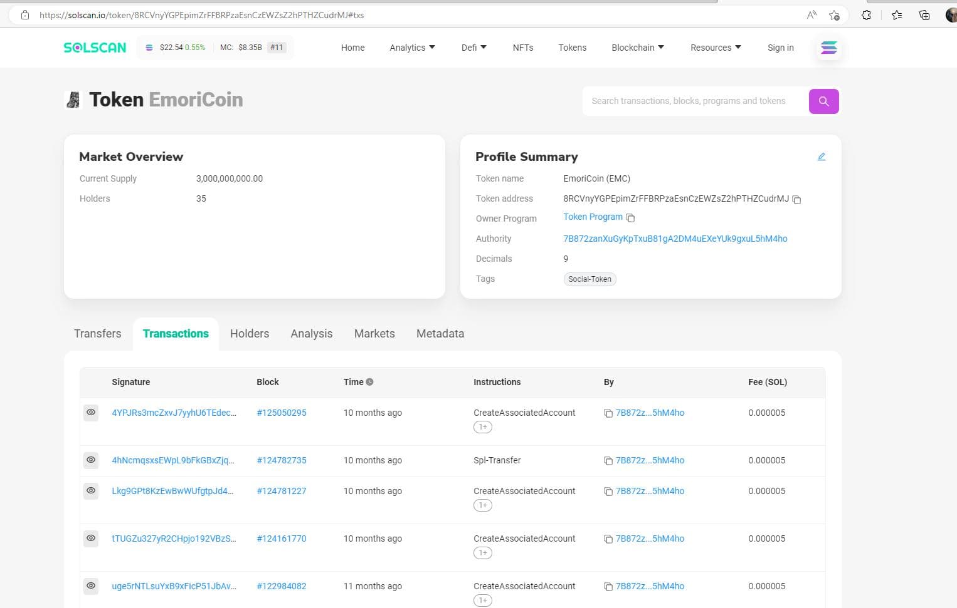Expand the Analytics dropdown menu
The height and width of the screenshot is (608, 957).
pyautogui.click(x=412, y=48)
